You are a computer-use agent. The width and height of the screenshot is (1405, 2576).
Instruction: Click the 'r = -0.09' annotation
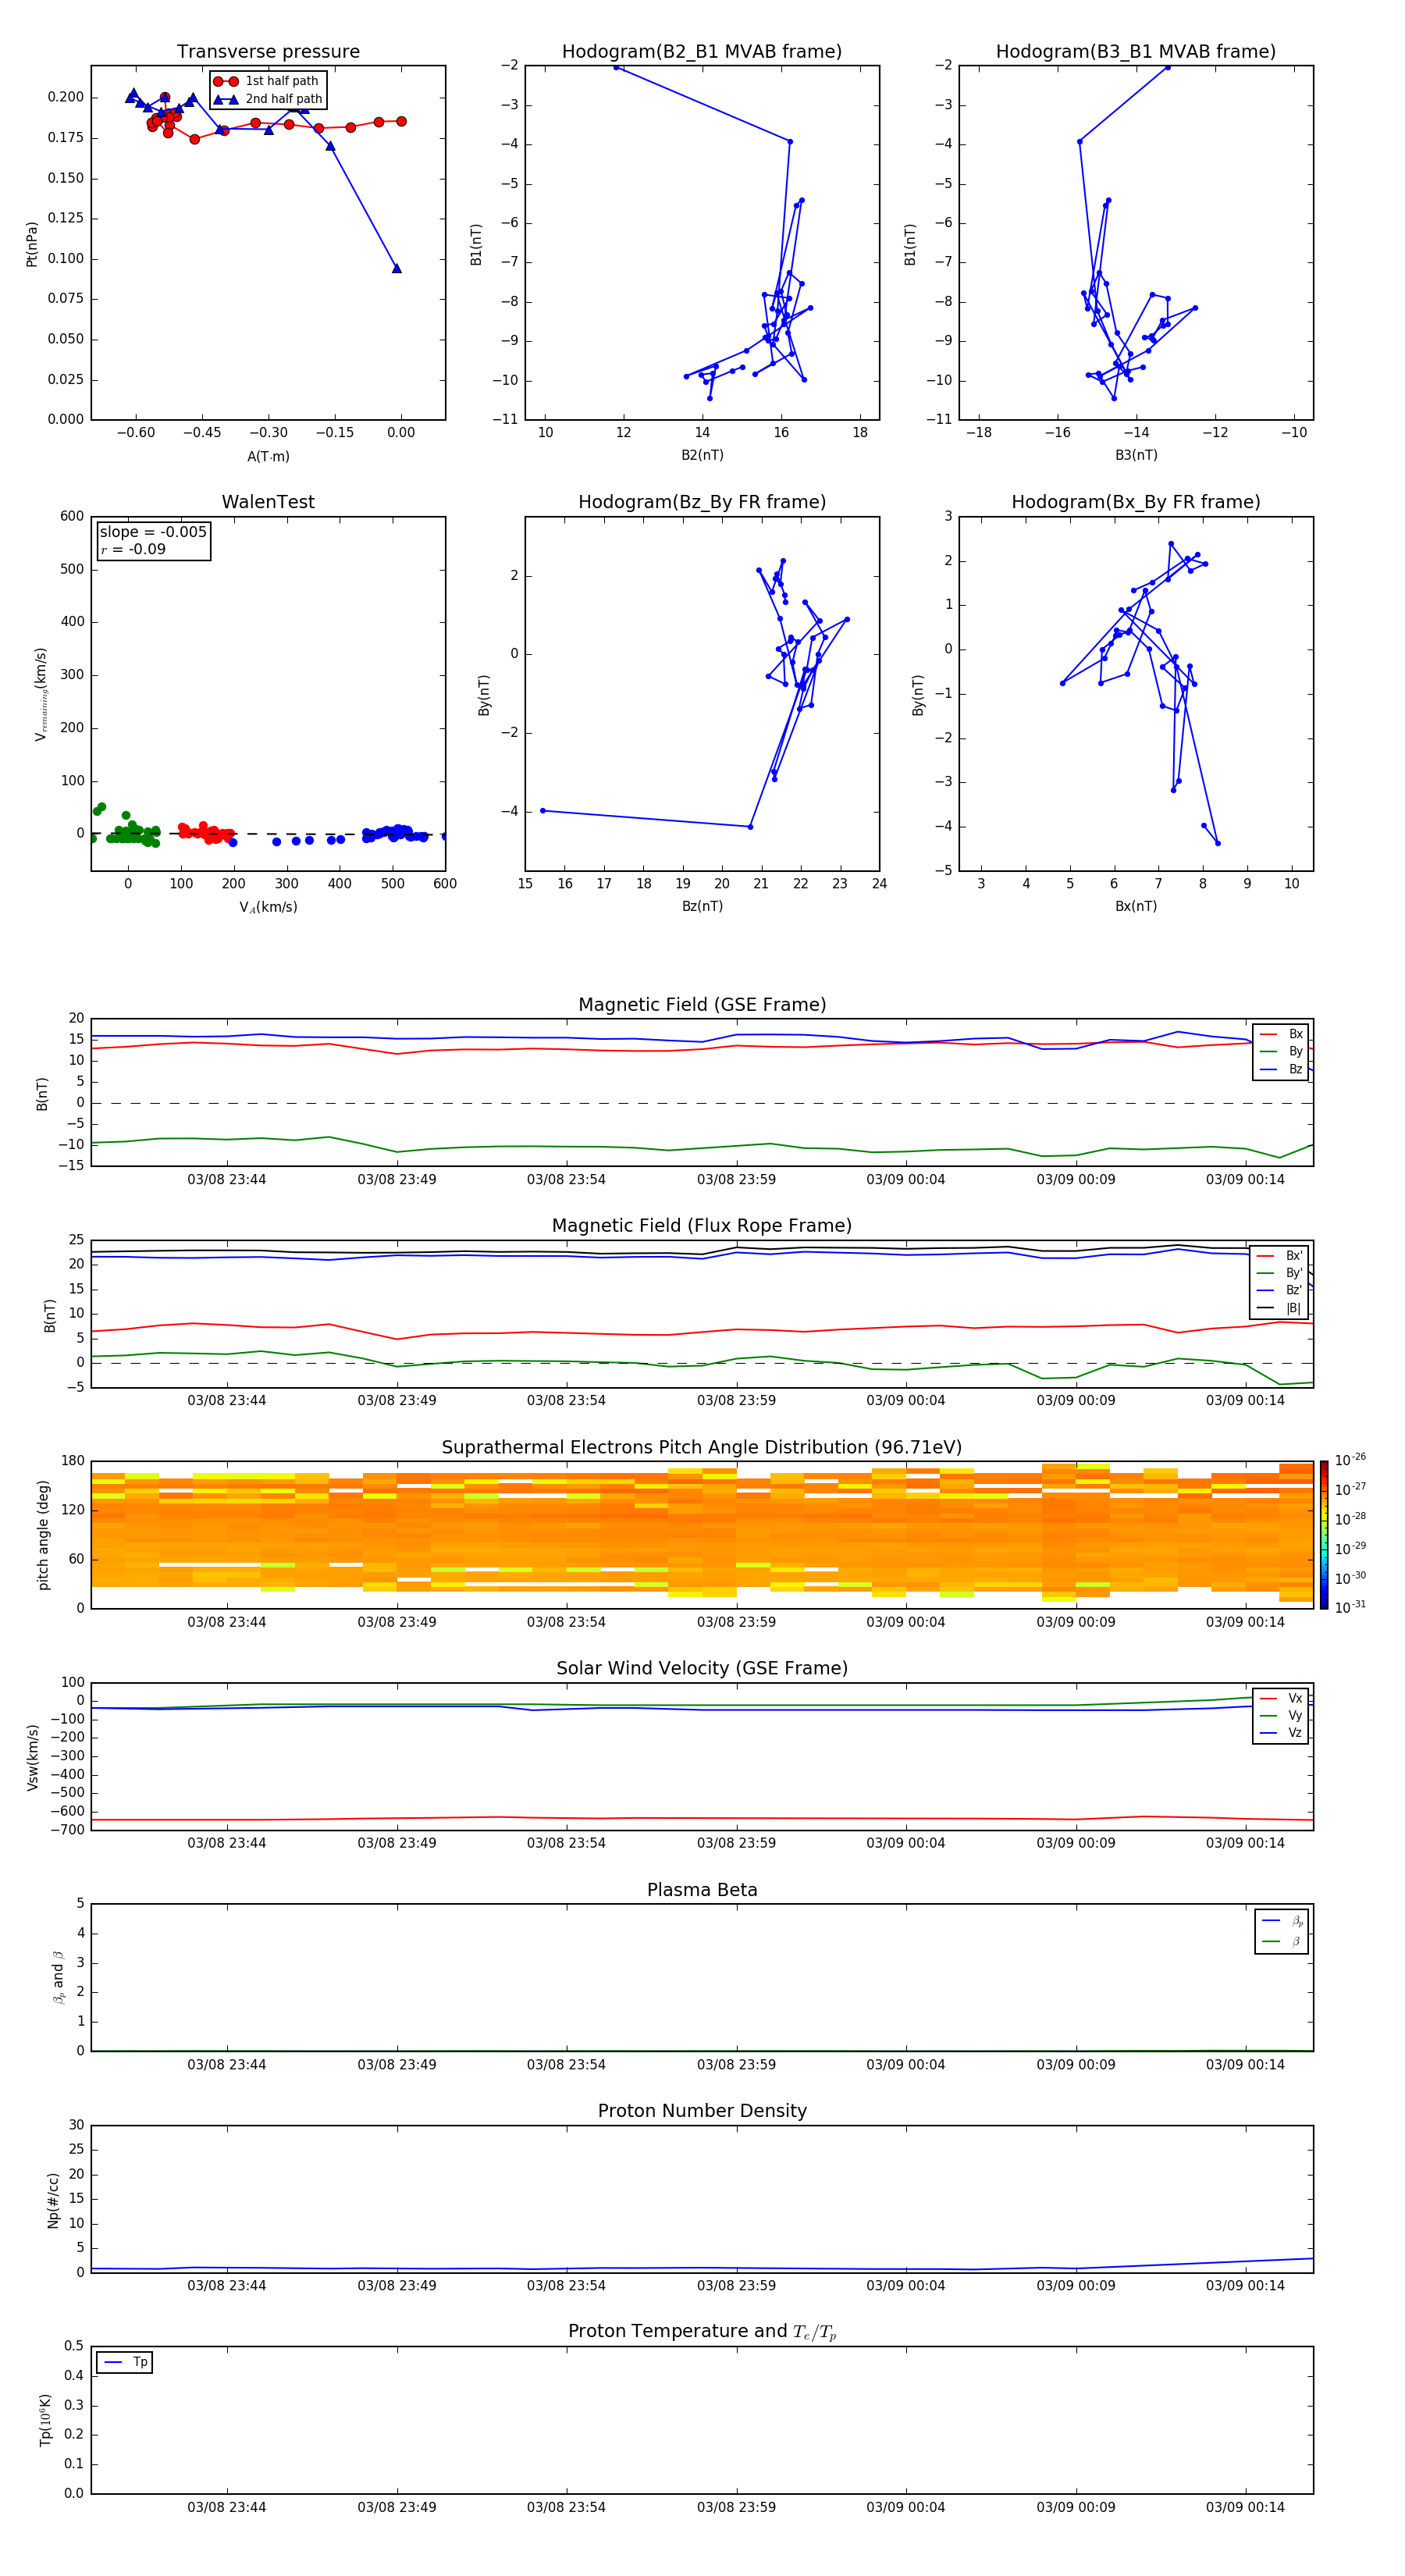pos(133,549)
